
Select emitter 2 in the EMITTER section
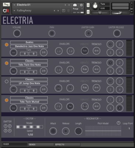click(10, 126)
